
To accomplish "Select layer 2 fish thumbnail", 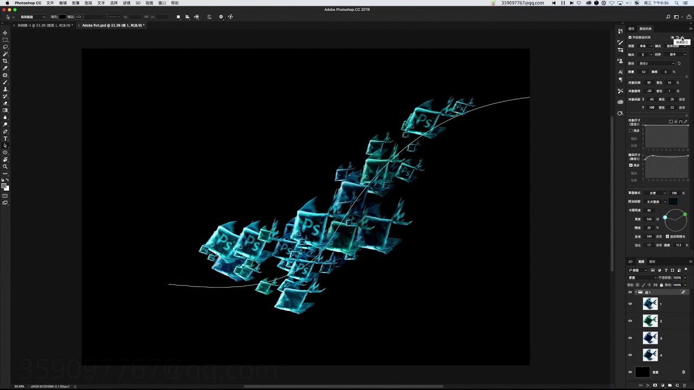I will point(650,321).
